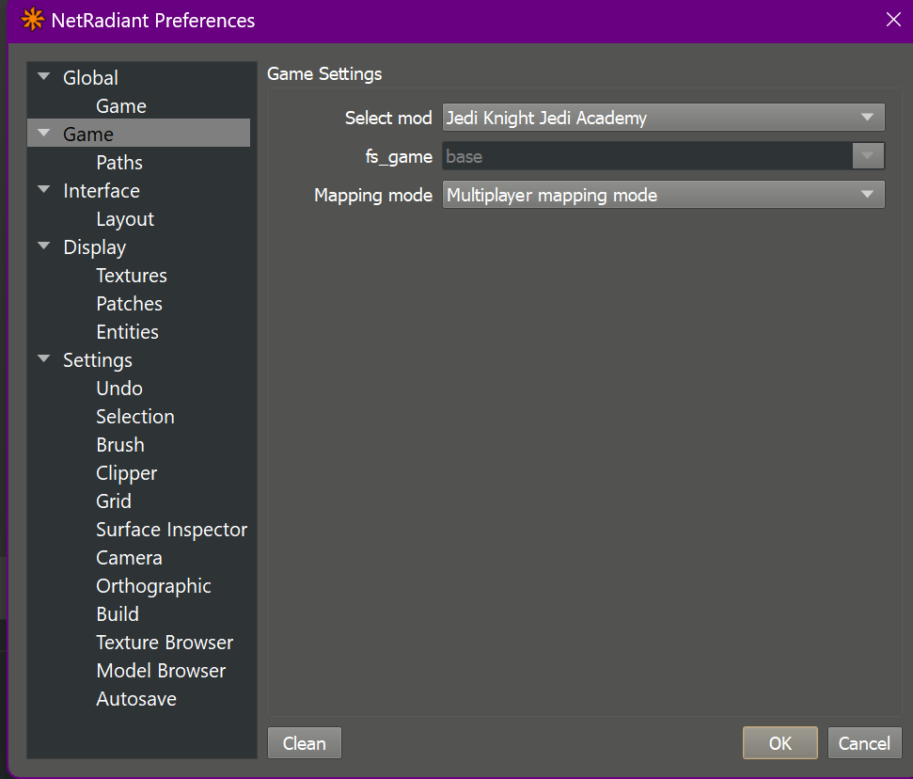Confirm preferences with OK
Screen dimensions: 913x779
[x=779, y=743]
